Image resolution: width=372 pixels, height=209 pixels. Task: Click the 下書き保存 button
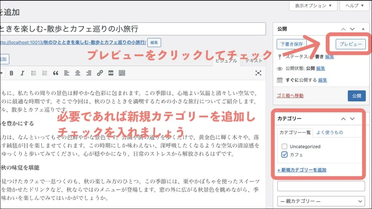click(x=292, y=44)
